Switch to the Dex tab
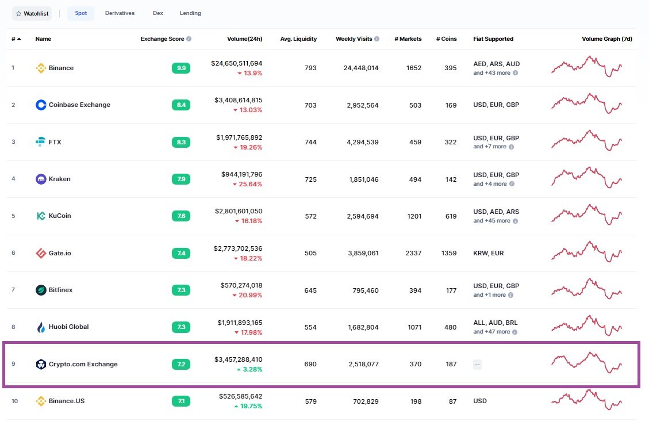Viewport: 649px width, 425px height. point(158,13)
